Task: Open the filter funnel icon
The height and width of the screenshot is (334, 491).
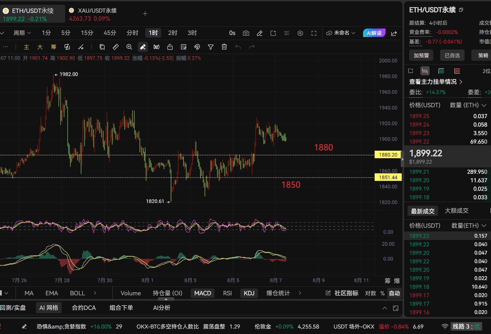Action: 211,47
